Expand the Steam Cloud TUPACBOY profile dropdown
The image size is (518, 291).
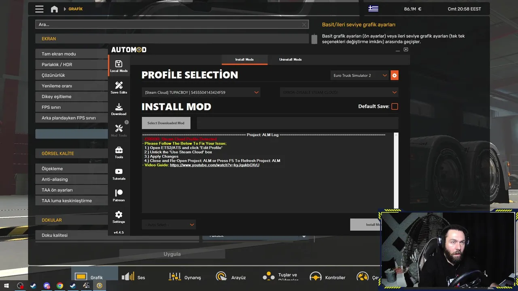pos(201,93)
